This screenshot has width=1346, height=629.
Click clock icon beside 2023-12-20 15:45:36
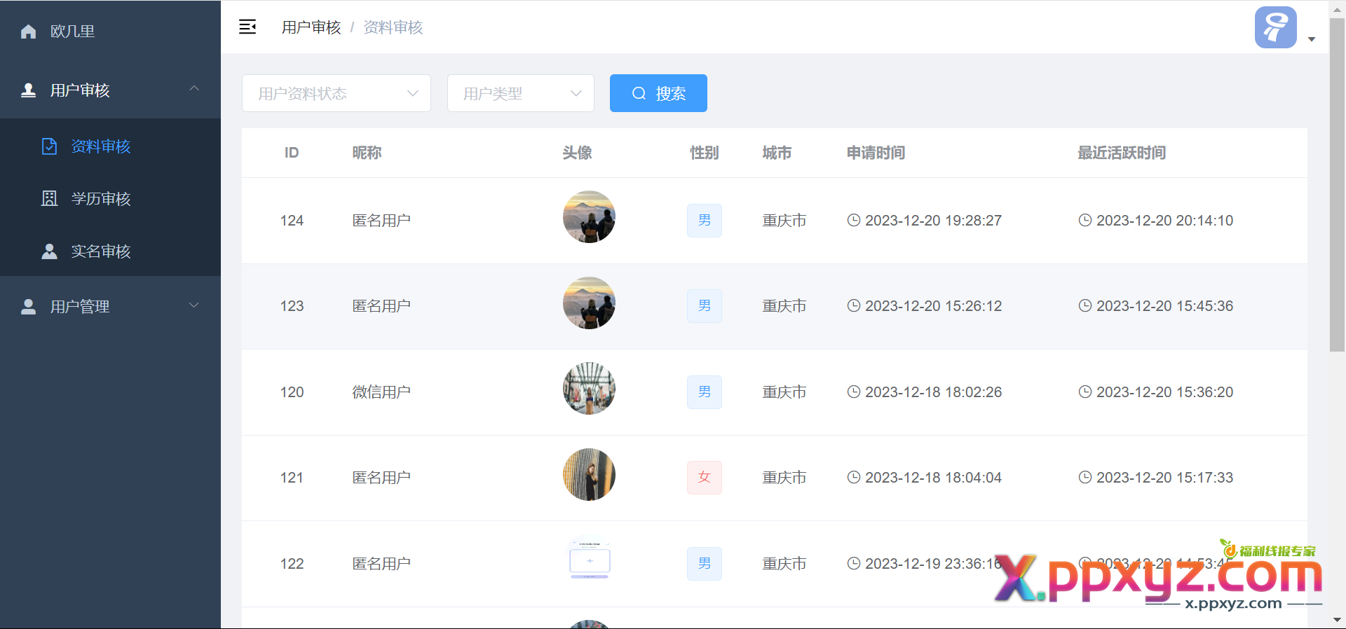pyautogui.click(x=1085, y=305)
